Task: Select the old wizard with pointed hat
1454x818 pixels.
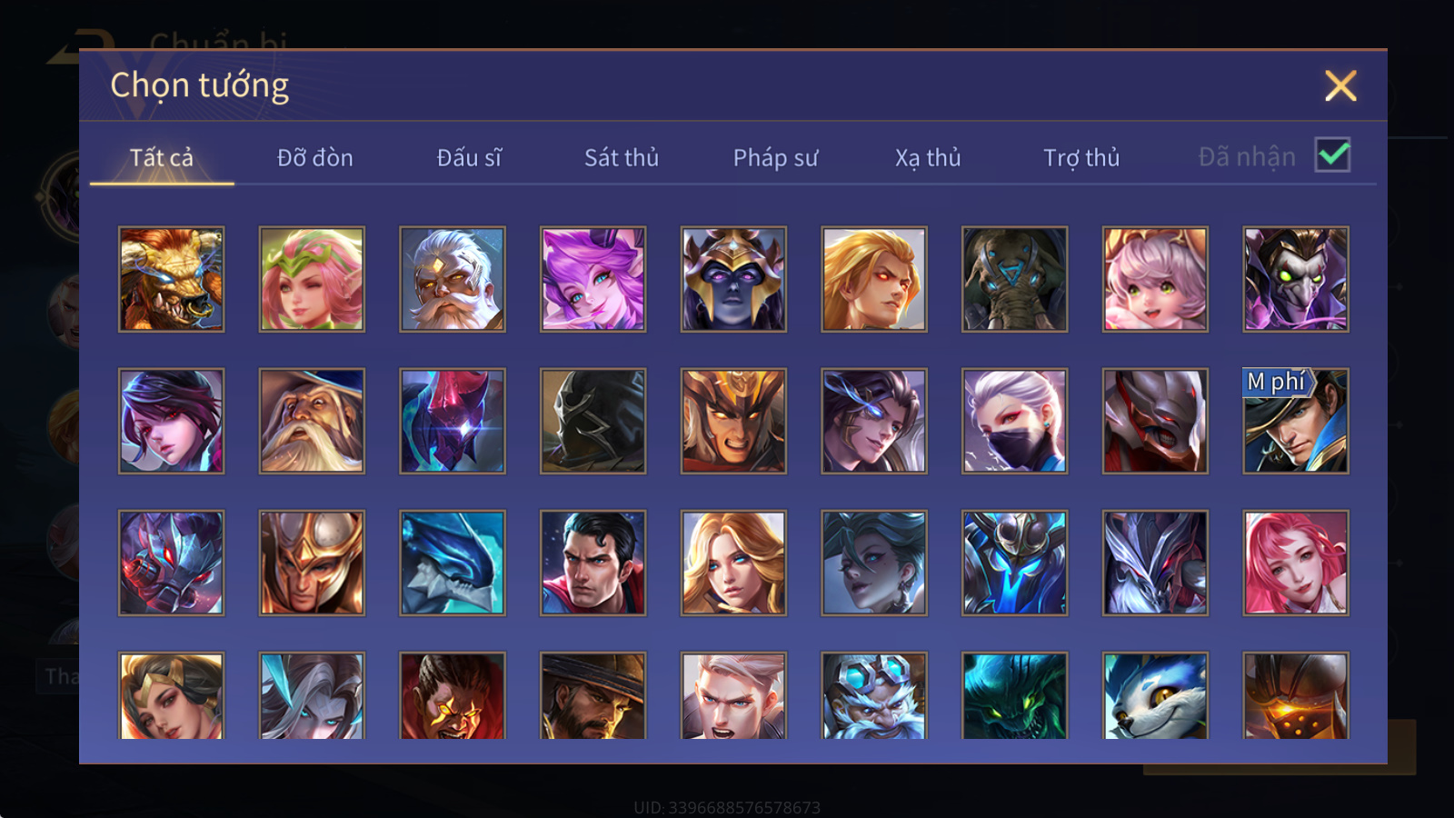Action: pos(312,421)
